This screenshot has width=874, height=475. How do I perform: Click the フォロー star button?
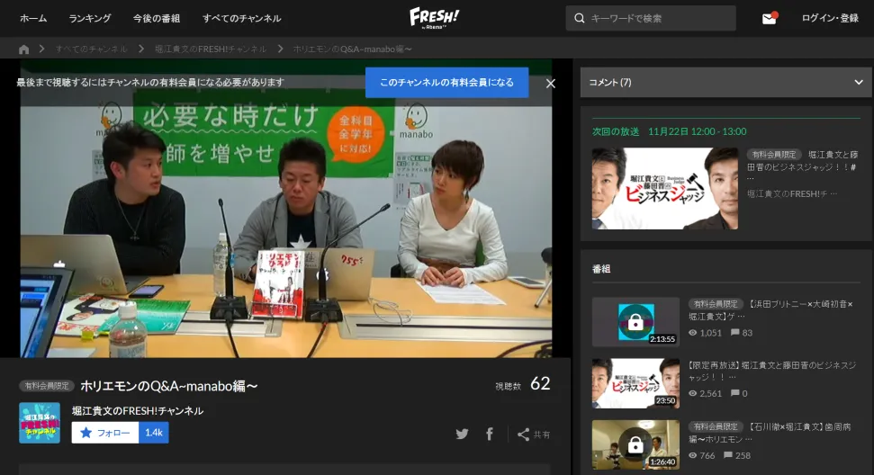pos(104,433)
